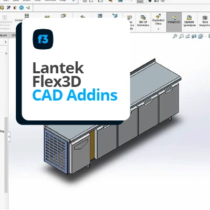
Task: Click the orange box icon in the toolbar
Action: point(15,8)
